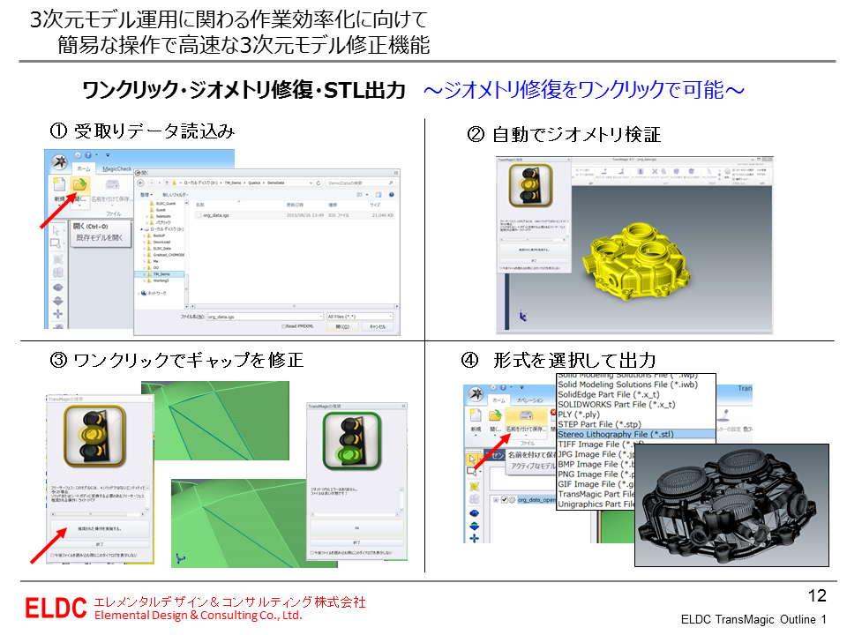Select the org_data.igs file row

pyautogui.click(x=295, y=215)
